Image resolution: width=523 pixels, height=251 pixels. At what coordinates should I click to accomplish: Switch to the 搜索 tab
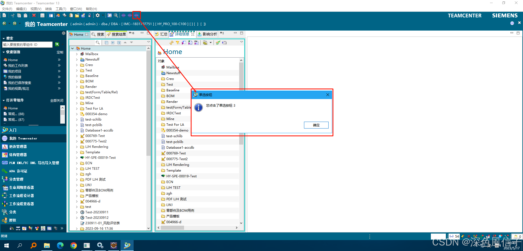pyautogui.click(x=98, y=34)
